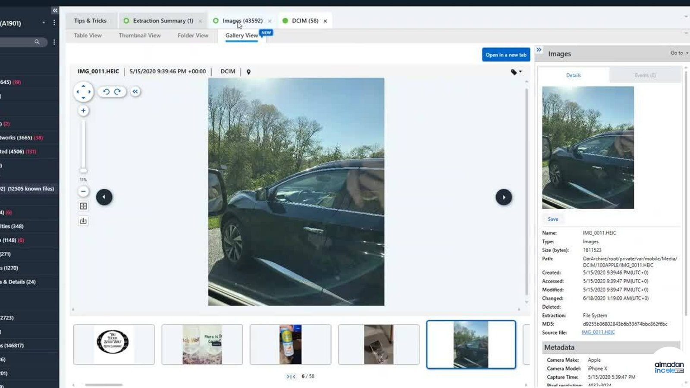Zoom in with the plus button
The image size is (690, 388).
pos(83,111)
